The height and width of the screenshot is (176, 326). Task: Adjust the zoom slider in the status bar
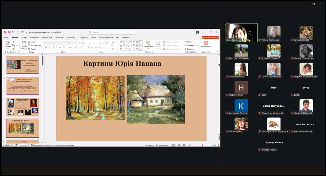pyautogui.click(x=202, y=145)
